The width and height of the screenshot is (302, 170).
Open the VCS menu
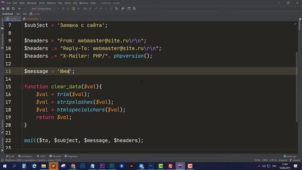pyautogui.click(x=75, y=3)
